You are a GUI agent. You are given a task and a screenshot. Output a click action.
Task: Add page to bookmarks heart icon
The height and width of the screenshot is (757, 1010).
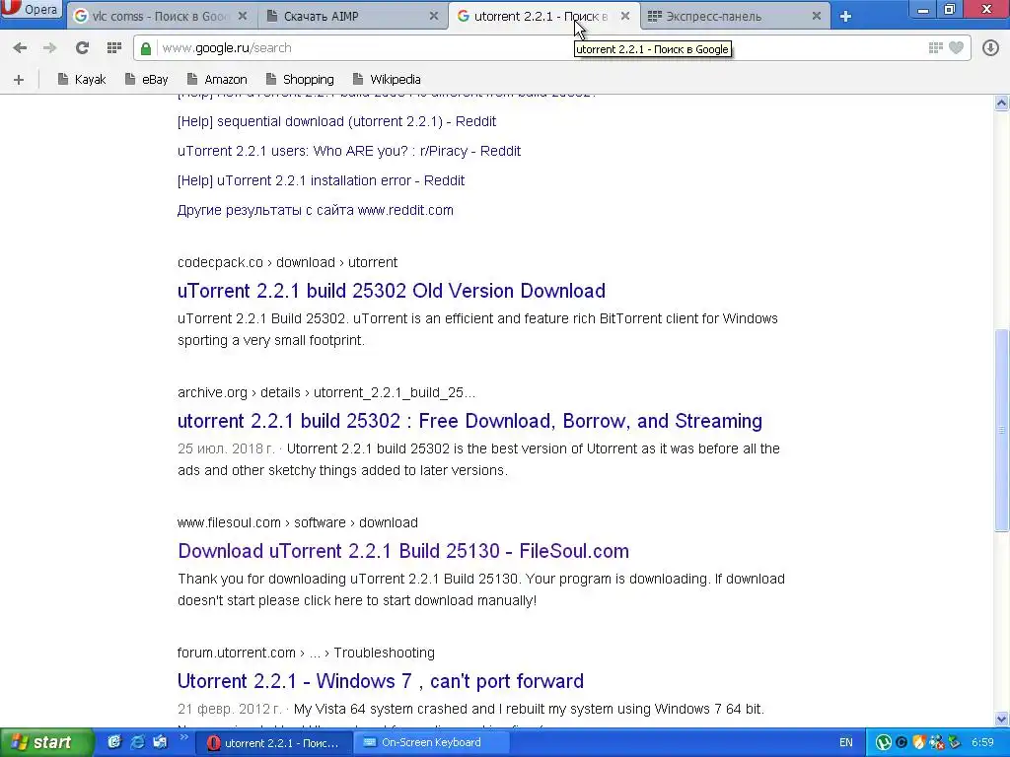[957, 47]
